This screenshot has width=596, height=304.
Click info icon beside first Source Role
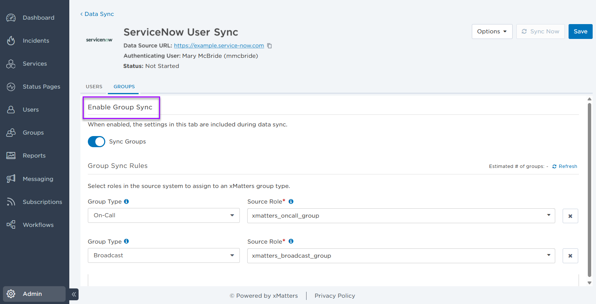click(291, 202)
